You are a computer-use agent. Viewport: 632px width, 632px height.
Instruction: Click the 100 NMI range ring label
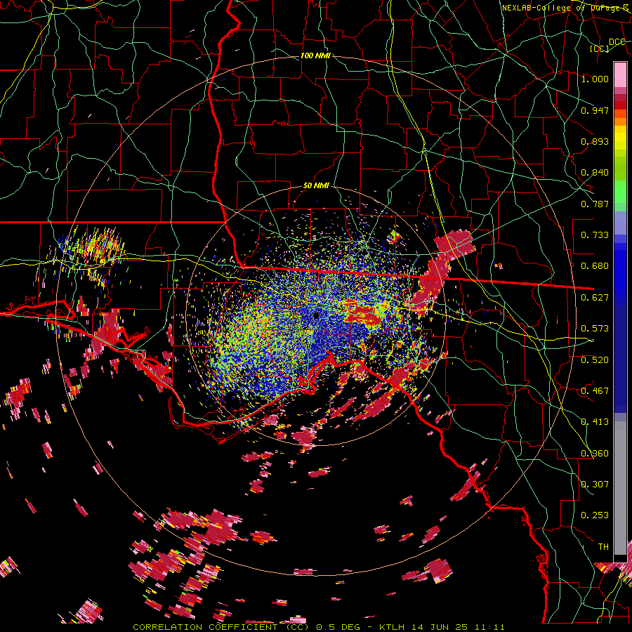pyautogui.click(x=315, y=55)
